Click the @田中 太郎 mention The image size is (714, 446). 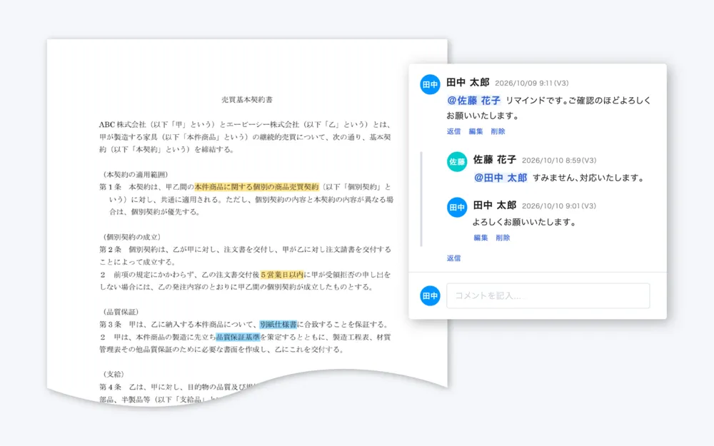pyautogui.click(x=501, y=178)
